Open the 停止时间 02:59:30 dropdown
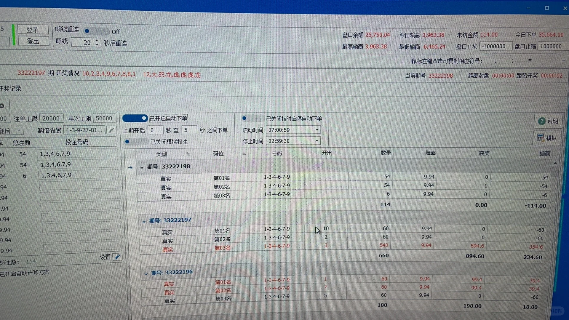 click(317, 141)
